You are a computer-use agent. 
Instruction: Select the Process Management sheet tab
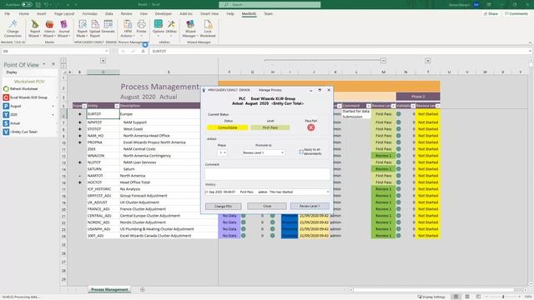point(109,290)
